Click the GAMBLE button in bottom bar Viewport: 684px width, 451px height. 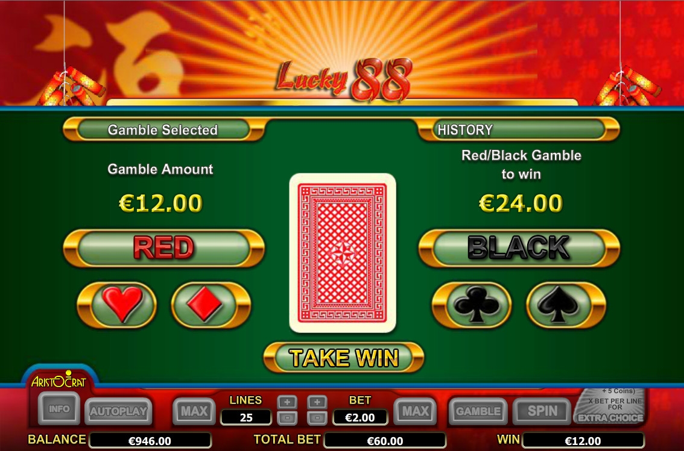point(478,411)
